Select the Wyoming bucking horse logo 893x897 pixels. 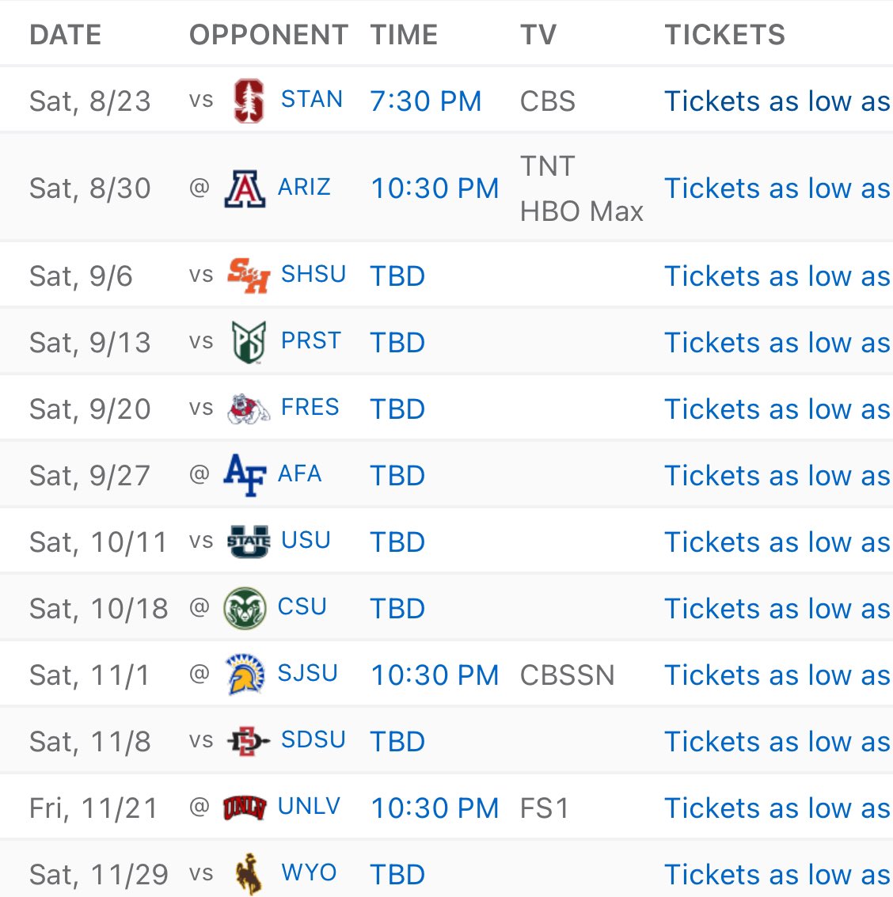point(249,874)
